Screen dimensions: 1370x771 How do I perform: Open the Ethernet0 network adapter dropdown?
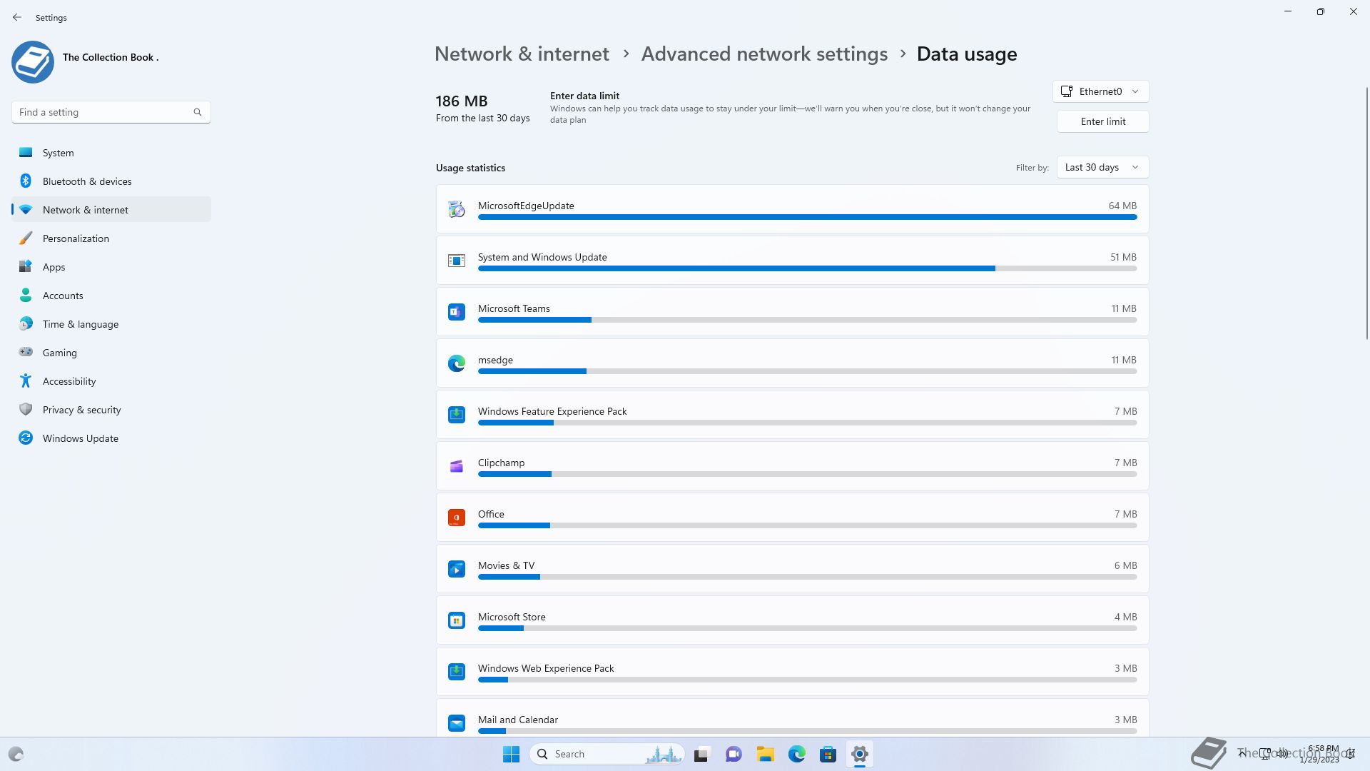click(1100, 91)
